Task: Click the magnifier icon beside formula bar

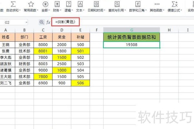Action: tap(42, 22)
